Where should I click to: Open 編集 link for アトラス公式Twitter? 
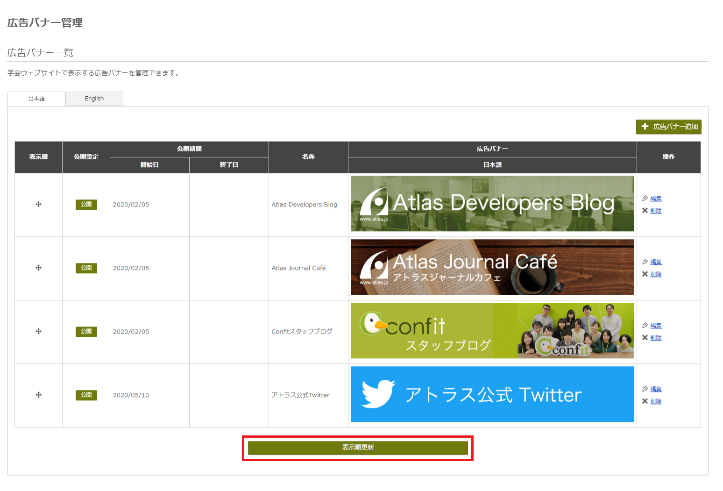[x=656, y=389]
